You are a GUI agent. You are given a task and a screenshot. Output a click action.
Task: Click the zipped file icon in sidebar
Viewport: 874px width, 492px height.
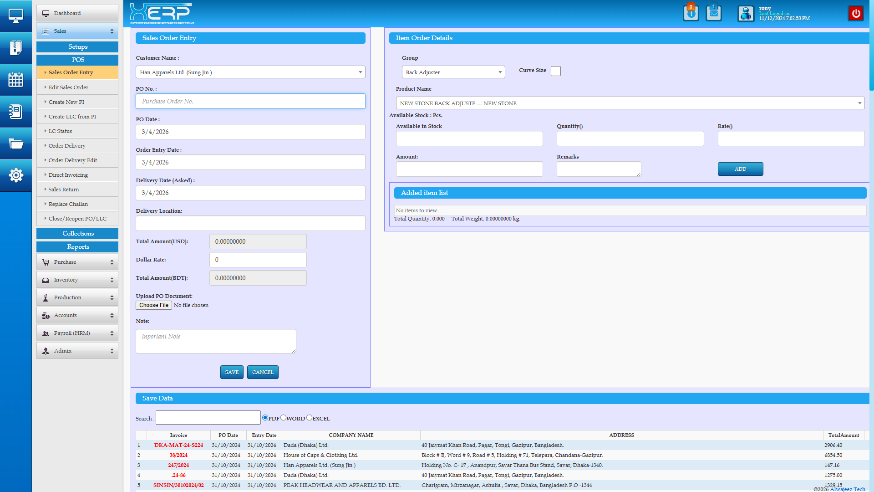tap(15, 48)
